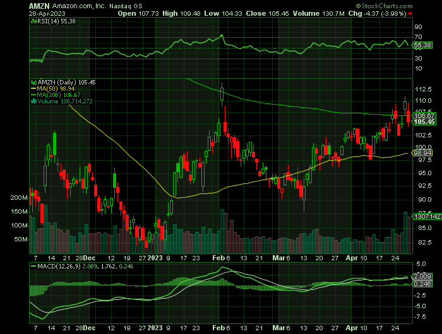Click the 0.246 MACD histogram tag
The height and width of the screenshot is (334, 442).
tap(422, 284)
